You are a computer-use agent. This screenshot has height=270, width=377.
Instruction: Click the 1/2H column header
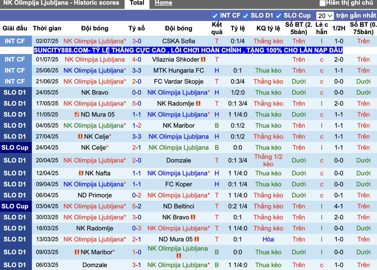pyautogui.click(x=339, y=28)
